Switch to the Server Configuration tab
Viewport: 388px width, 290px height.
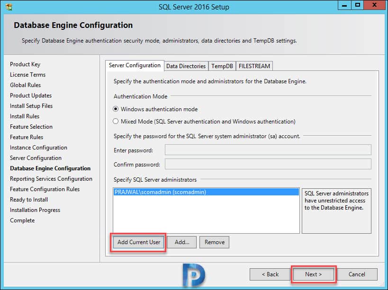135,65
